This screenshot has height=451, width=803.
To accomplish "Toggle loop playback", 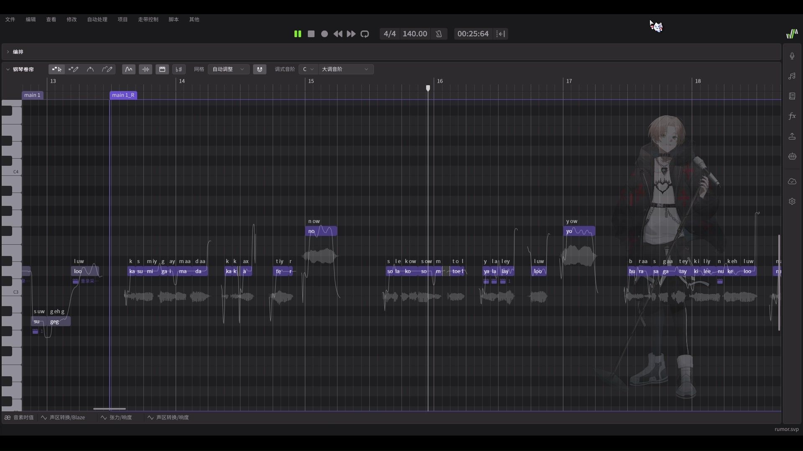I will coord(365,34).
